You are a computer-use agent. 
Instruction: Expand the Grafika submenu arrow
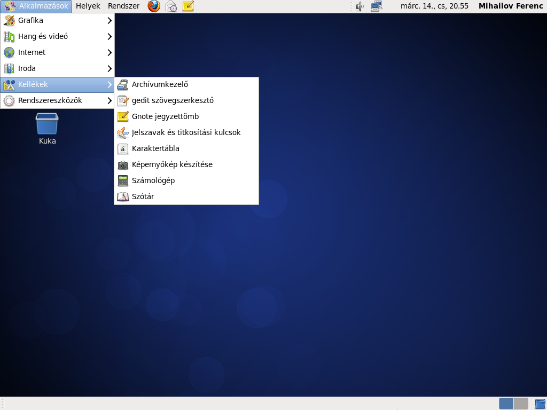point(109,21)
